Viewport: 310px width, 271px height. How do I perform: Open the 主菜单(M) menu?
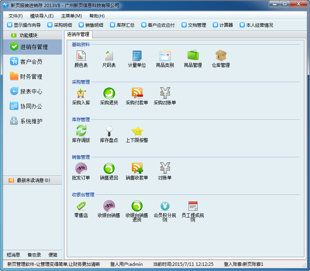pyautogui.click(x=71, y=16)
